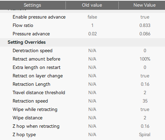Select the Enable pressure advance row
Image resolution: width=165 pixels, height=140 pixels.
point(82,17)
